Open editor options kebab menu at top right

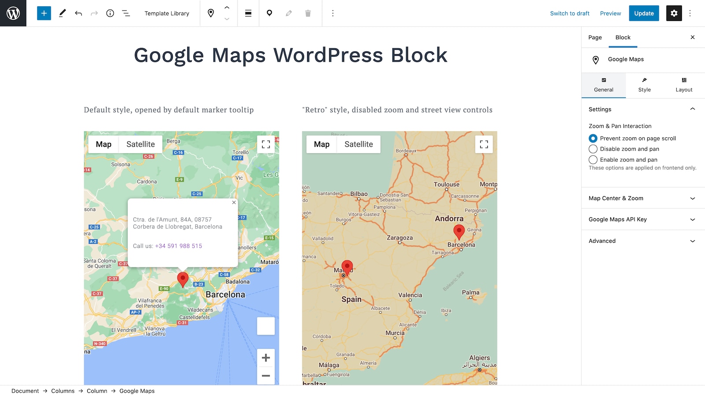click(690, 13)
